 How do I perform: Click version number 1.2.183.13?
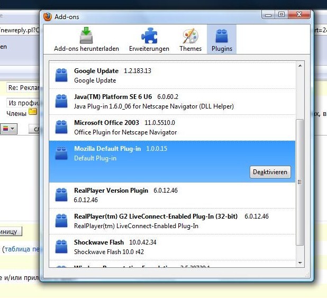pos(138,71)
